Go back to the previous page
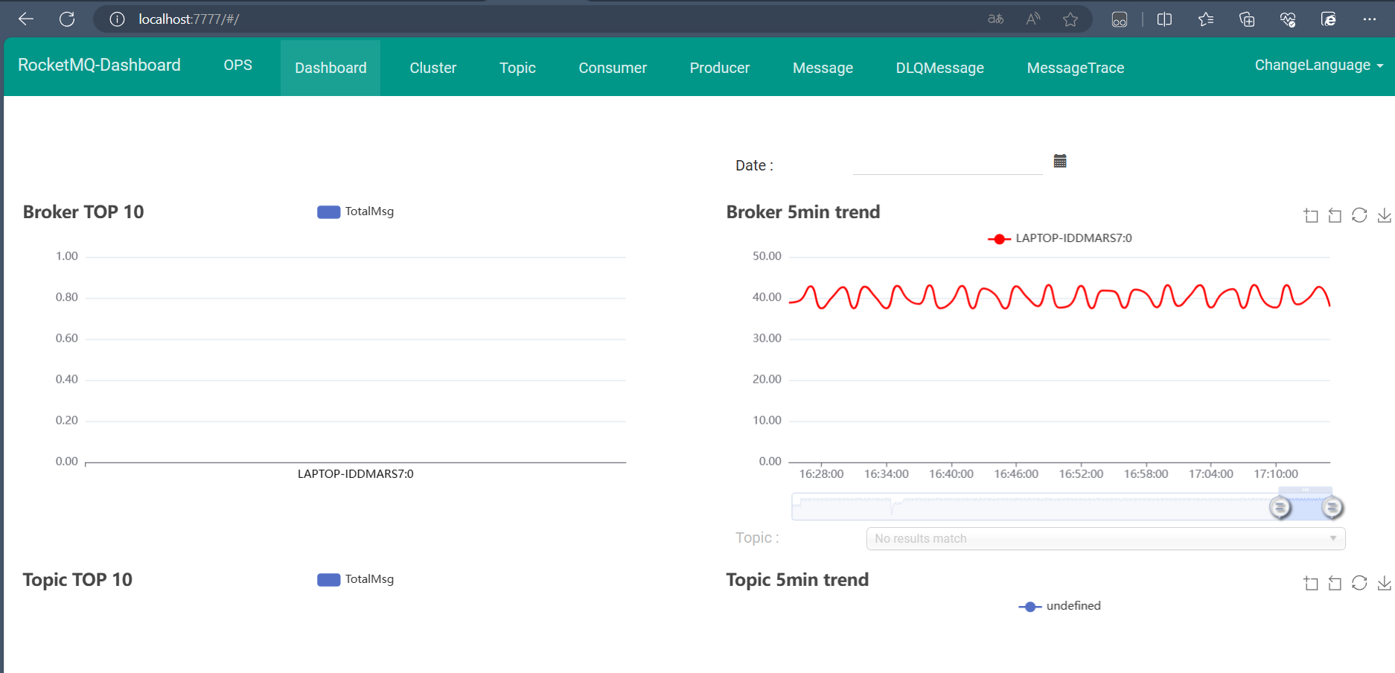The height and width of the screenshot is (673, 1395). pyautogui.click(x=26, y=19)
